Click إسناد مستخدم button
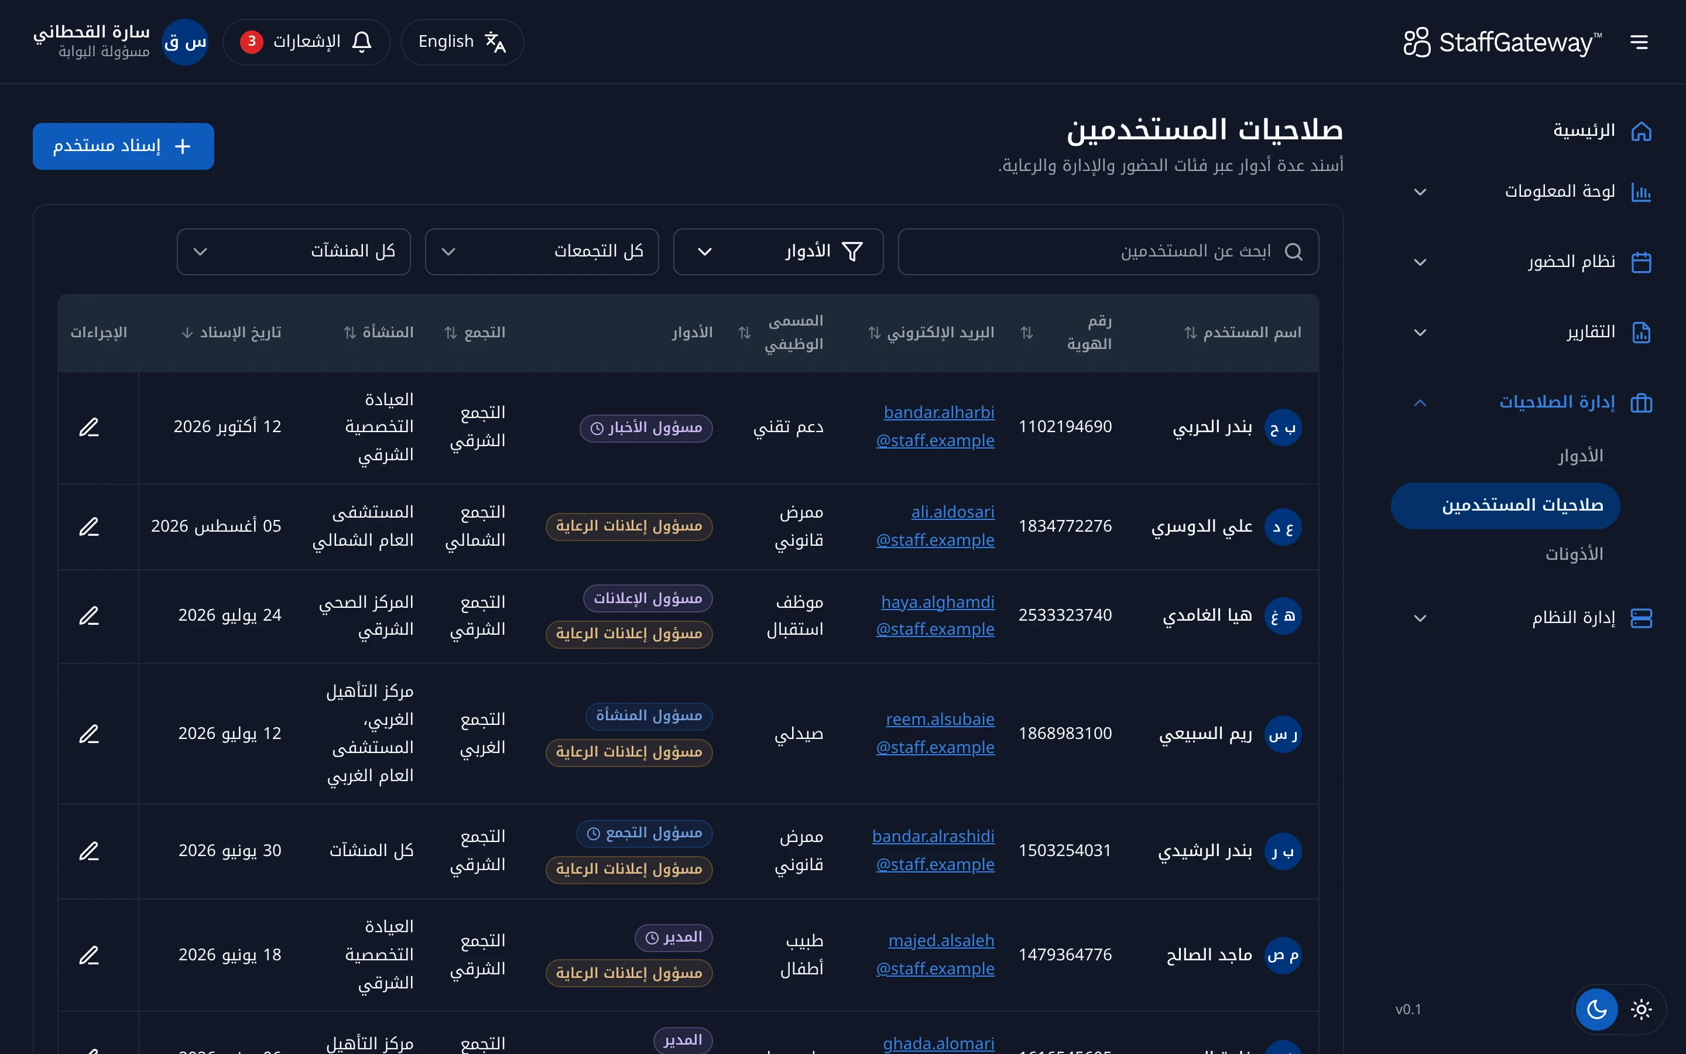1686x1054 pixels. click(124, 146)
